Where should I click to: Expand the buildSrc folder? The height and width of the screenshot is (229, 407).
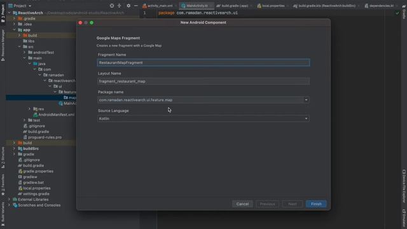pyautogui.click(x=14, y=148)
